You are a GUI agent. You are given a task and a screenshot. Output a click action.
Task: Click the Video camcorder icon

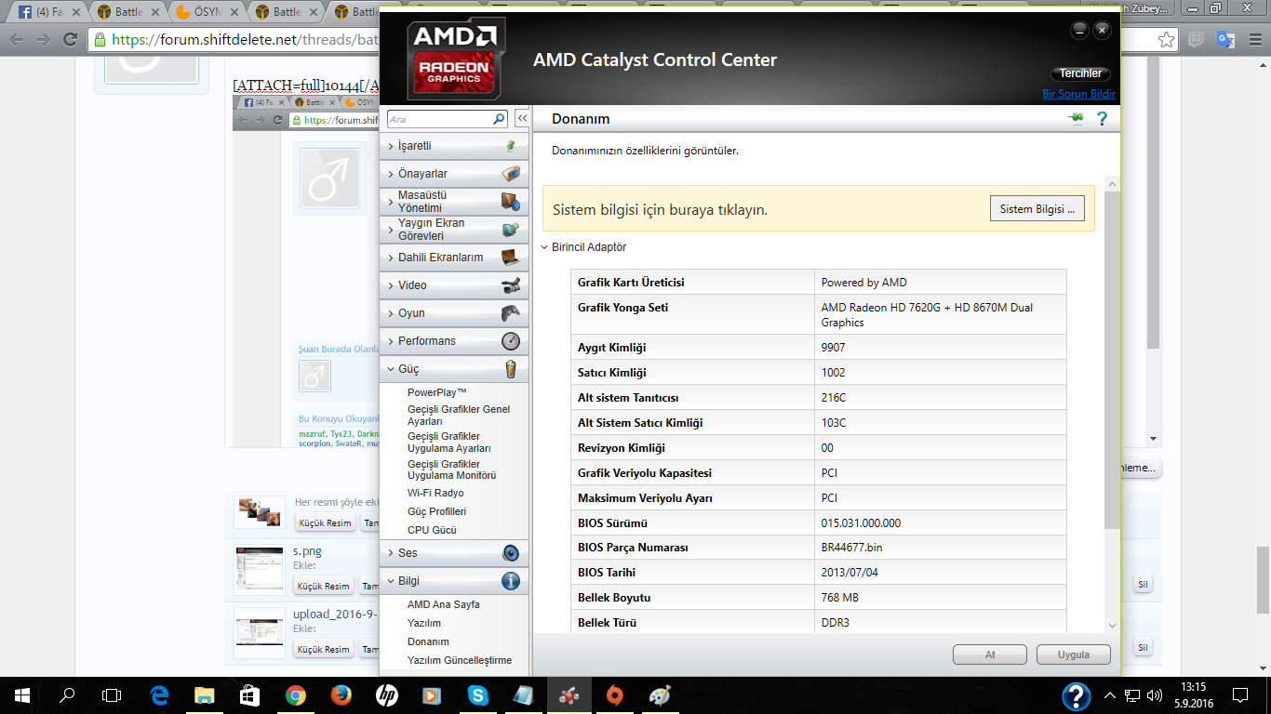510,285
